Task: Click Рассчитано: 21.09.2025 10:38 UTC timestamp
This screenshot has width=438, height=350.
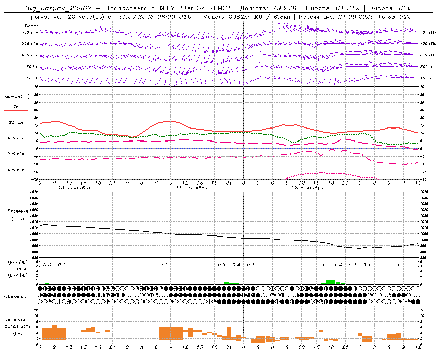Action: tap(355, 17)
